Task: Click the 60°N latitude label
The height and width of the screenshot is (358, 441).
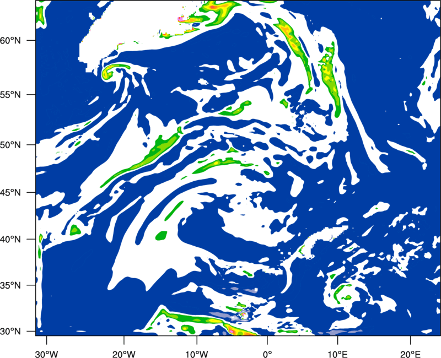Action: pyautogui.click(x=10, y=40)
